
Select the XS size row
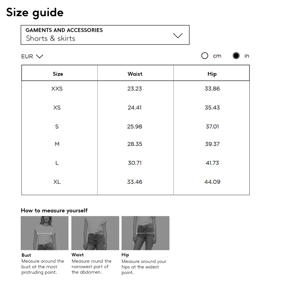point(136,108)
